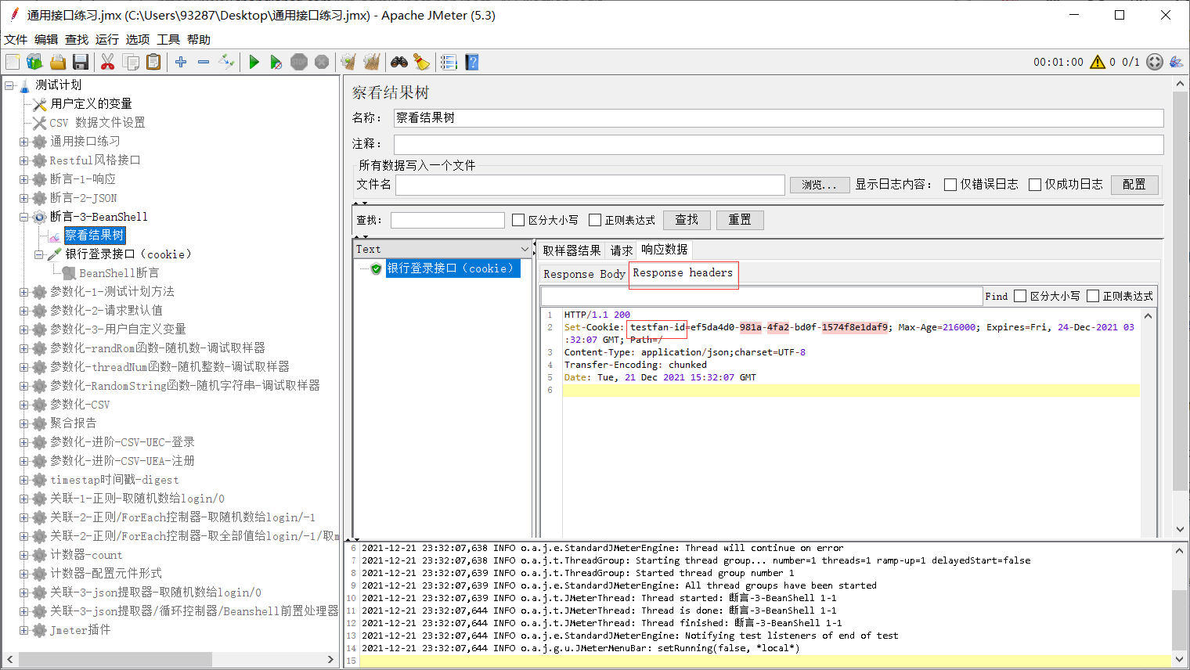Switch to the 请求 tab
This screenshot has width=1190, height=670.
(622, 250)
